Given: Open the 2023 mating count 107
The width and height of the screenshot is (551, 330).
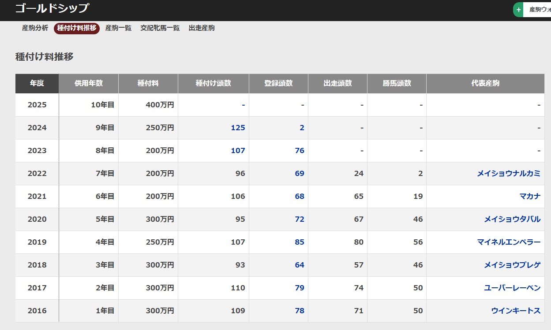Looking at the screenshot, I should tap(238, 150).
